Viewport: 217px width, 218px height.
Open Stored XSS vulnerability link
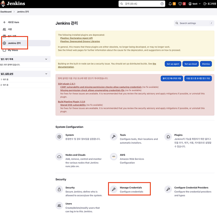[73, 105]
